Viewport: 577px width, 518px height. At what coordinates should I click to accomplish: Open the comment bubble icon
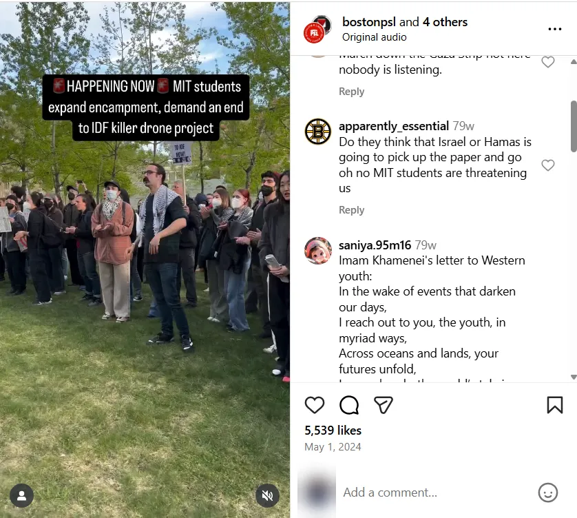pos(349,405)
